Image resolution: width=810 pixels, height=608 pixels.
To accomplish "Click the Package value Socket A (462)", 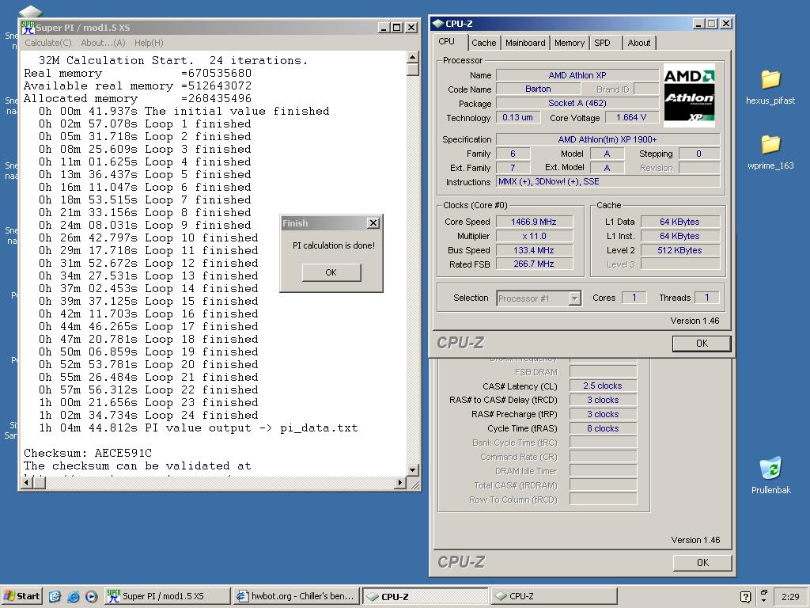I will tap(577, 103).
